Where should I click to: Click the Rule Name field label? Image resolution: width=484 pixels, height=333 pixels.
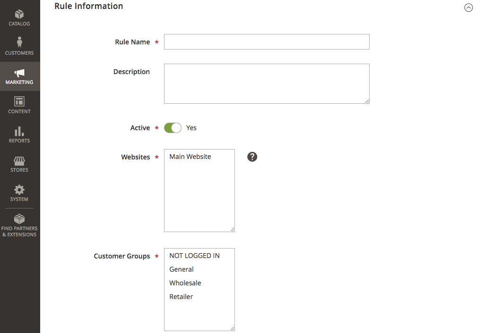tap(132, 42)
